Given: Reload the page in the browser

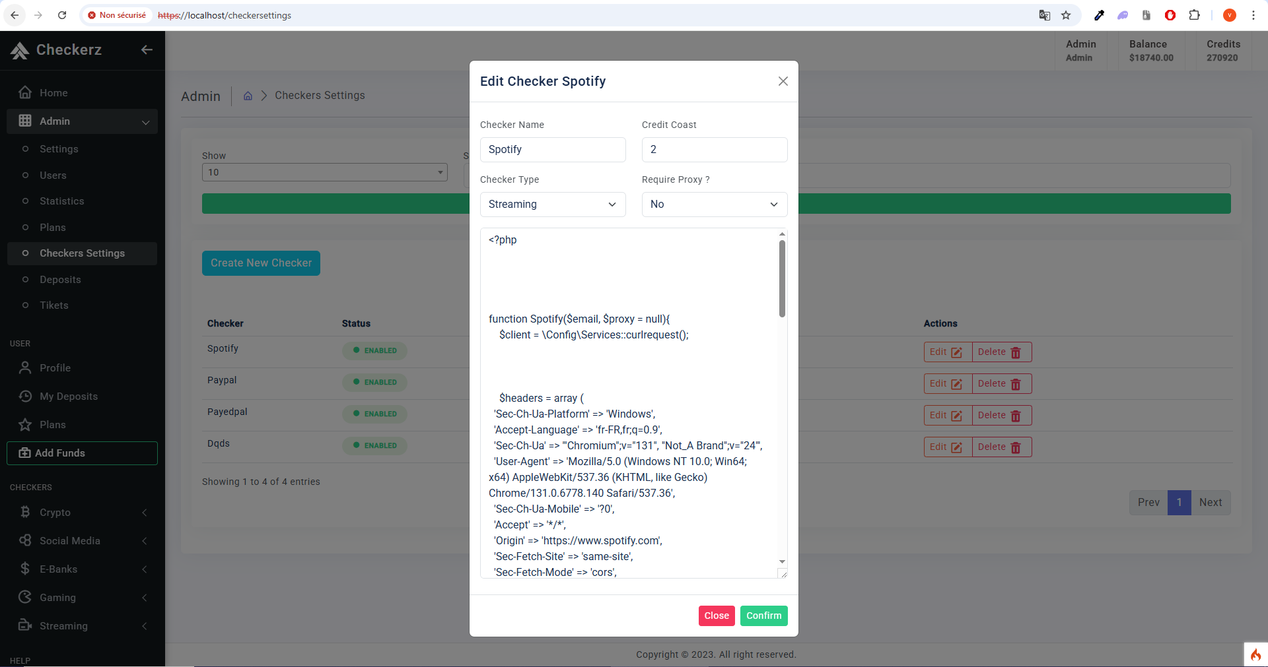Looking at the screenshot, I should click(62, 15).
